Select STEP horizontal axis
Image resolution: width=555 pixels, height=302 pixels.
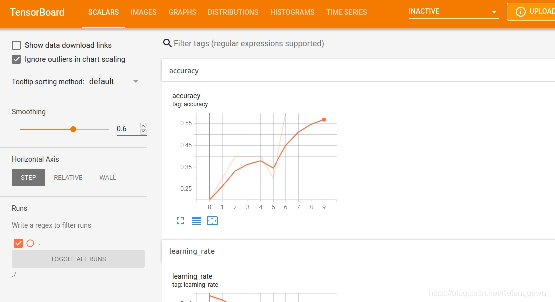(x=28, y=177)
